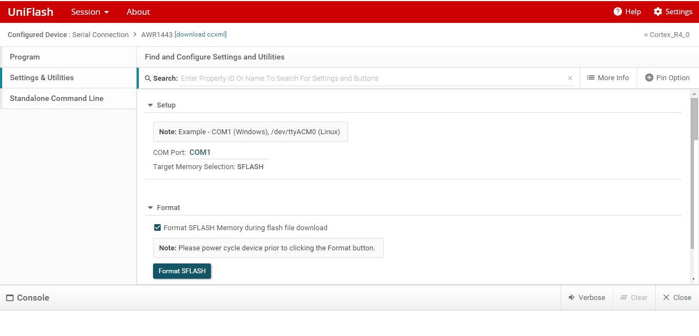Click the Console panel icon
The height and width of the screenshot is (336, 699).
pyautogui.click(x=10, y=298)
